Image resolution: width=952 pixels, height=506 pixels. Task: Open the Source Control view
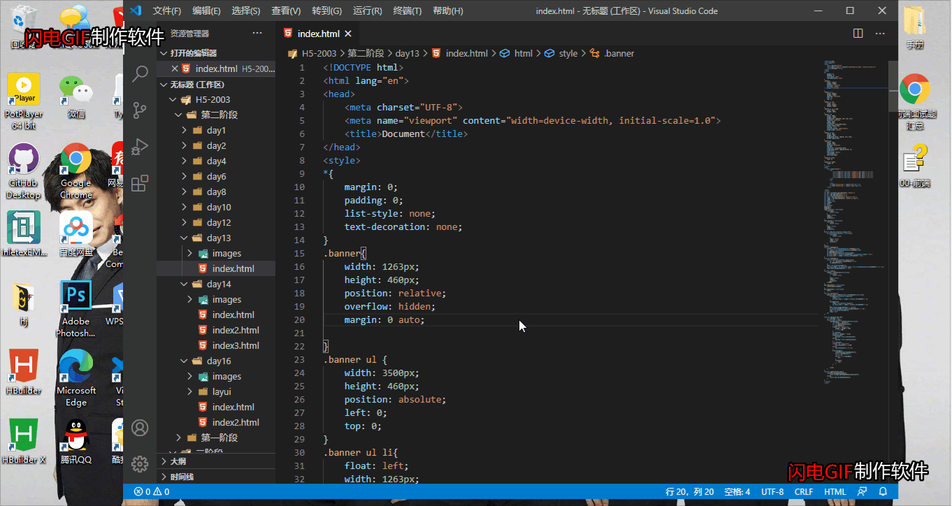140,110
